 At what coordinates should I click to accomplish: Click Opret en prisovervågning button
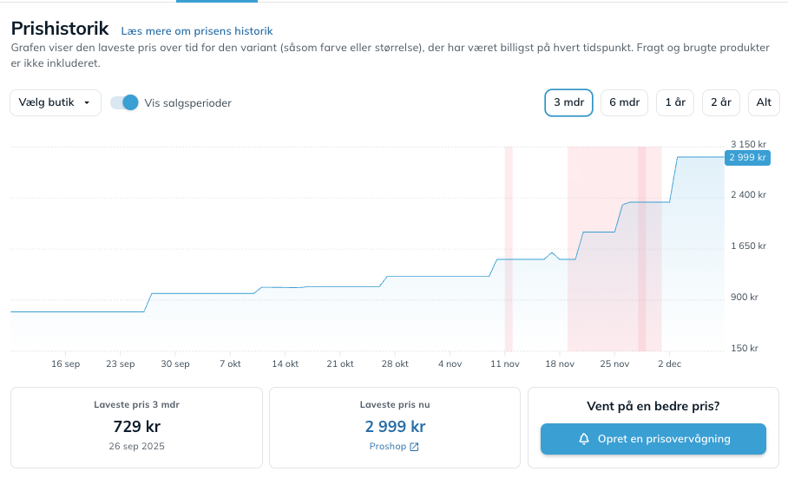[x=653, y=439]
